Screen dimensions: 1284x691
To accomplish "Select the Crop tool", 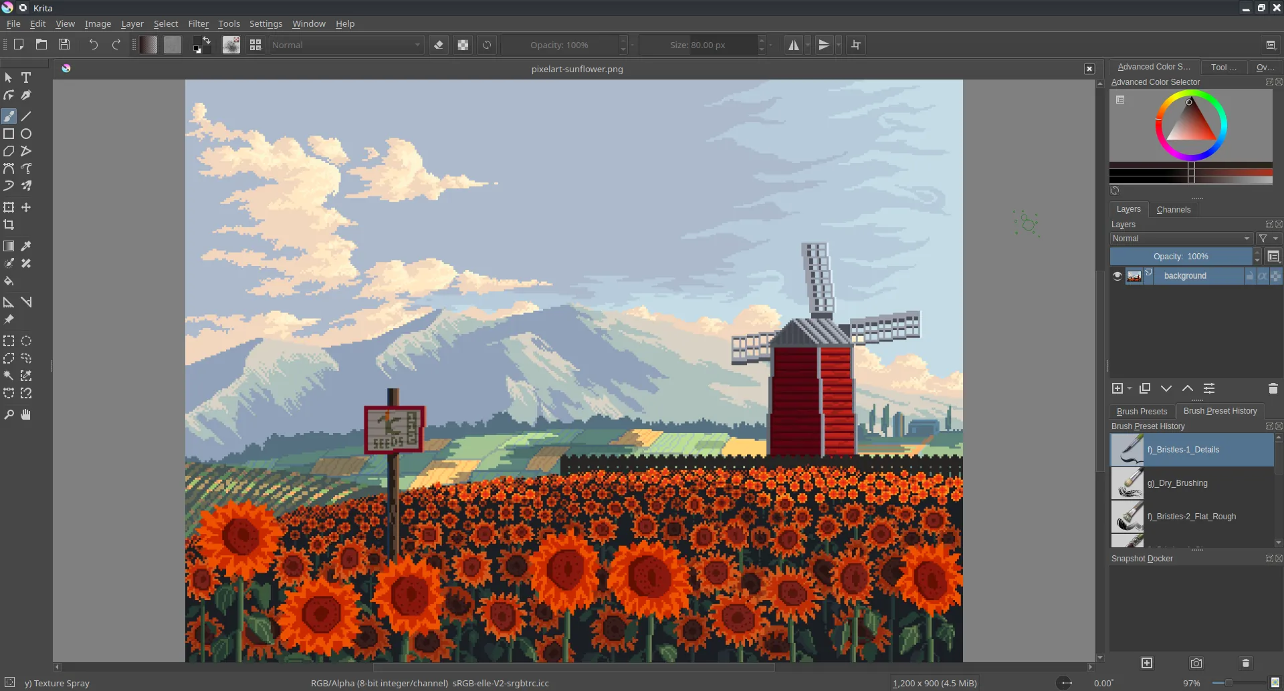I will [9, 225].
